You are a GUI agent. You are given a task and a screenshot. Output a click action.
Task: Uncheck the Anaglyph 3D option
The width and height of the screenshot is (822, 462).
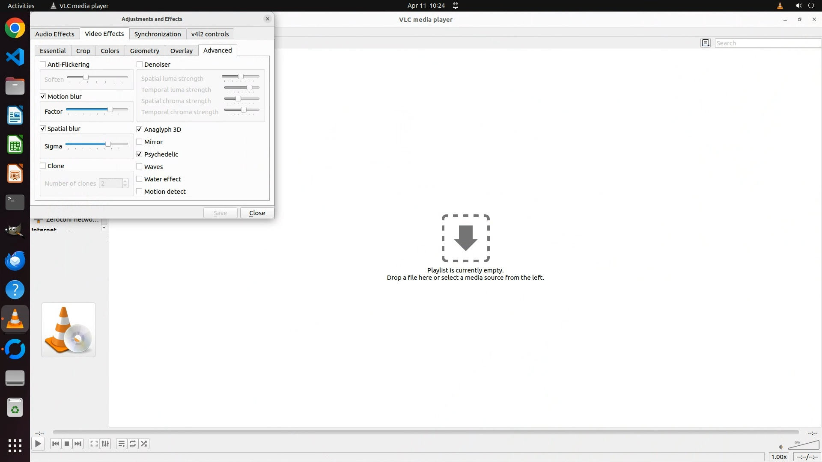pyautogui.click(x=140, y=129)
